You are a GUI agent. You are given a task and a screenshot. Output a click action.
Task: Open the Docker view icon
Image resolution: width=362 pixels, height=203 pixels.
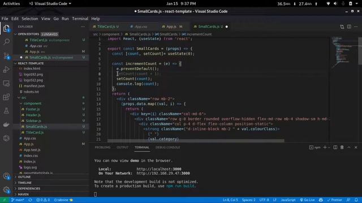[x=6, y=125]
